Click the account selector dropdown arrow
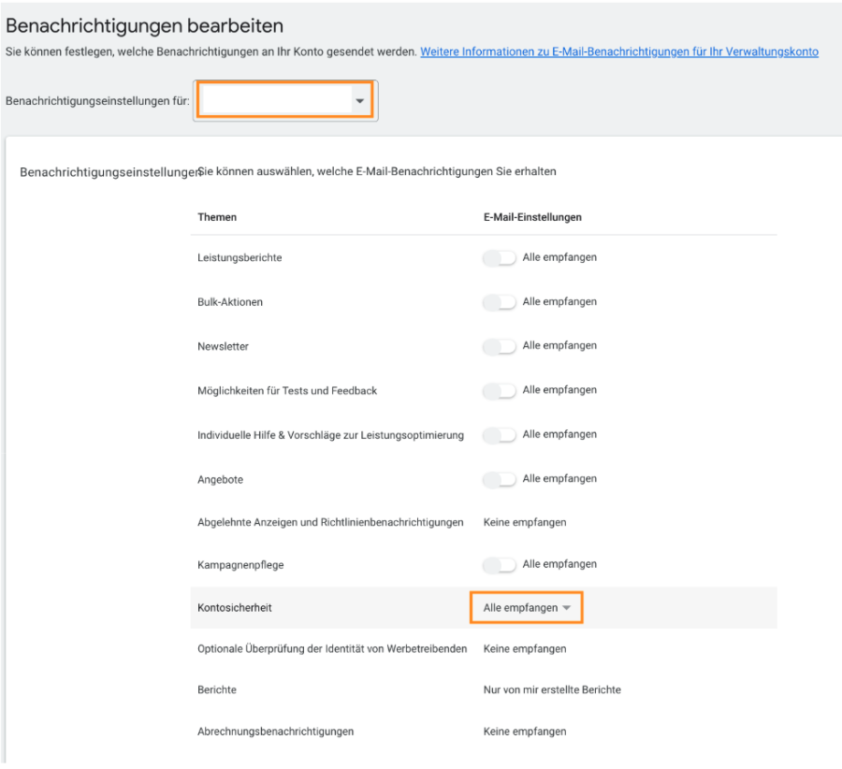Image resolution: width=842 pixels, height=769 pixels. point(360,101)
